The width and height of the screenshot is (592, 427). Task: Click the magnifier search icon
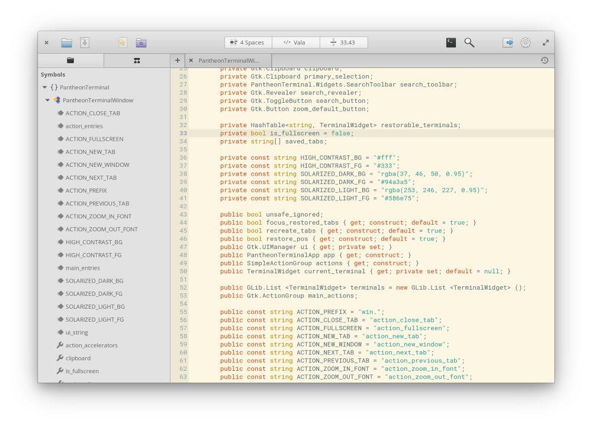pos(469,43)
